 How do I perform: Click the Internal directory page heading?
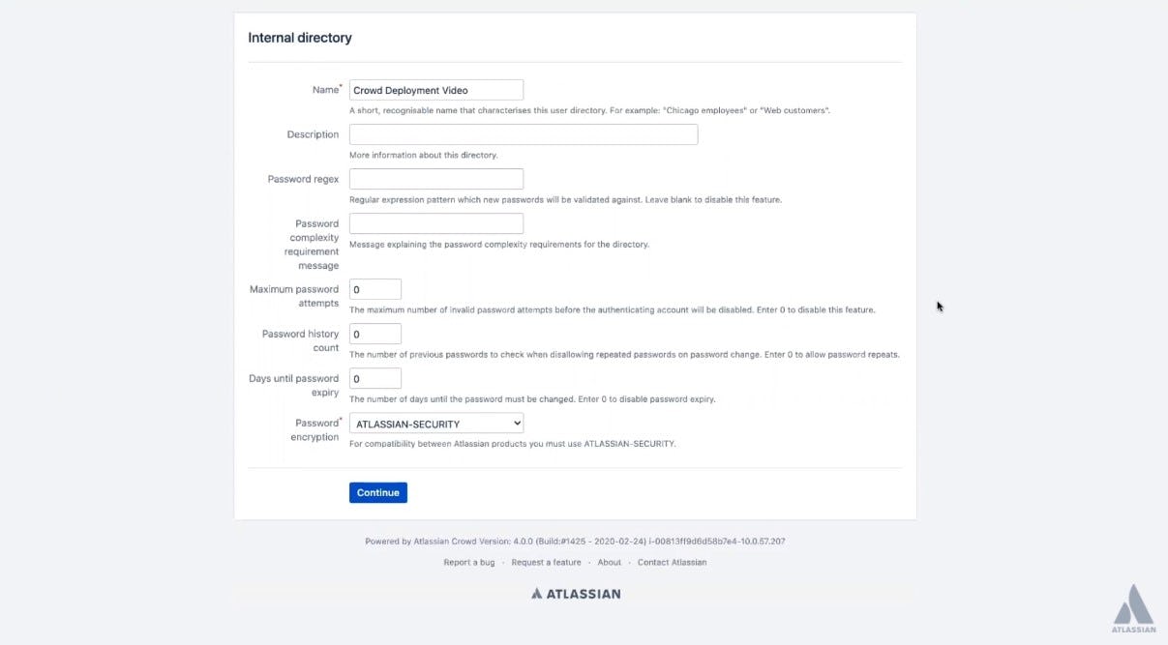pos(299,37)
